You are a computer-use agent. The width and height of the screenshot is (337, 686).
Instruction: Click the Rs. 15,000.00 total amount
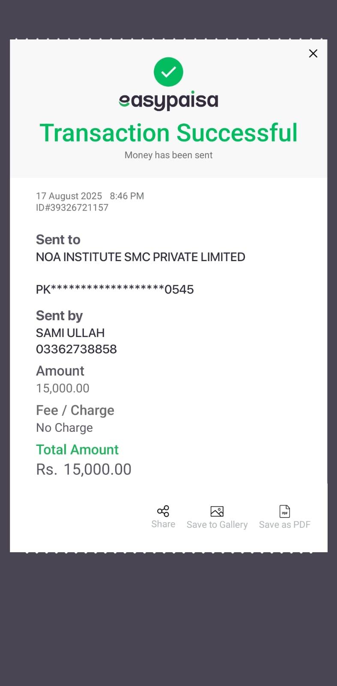84,469
